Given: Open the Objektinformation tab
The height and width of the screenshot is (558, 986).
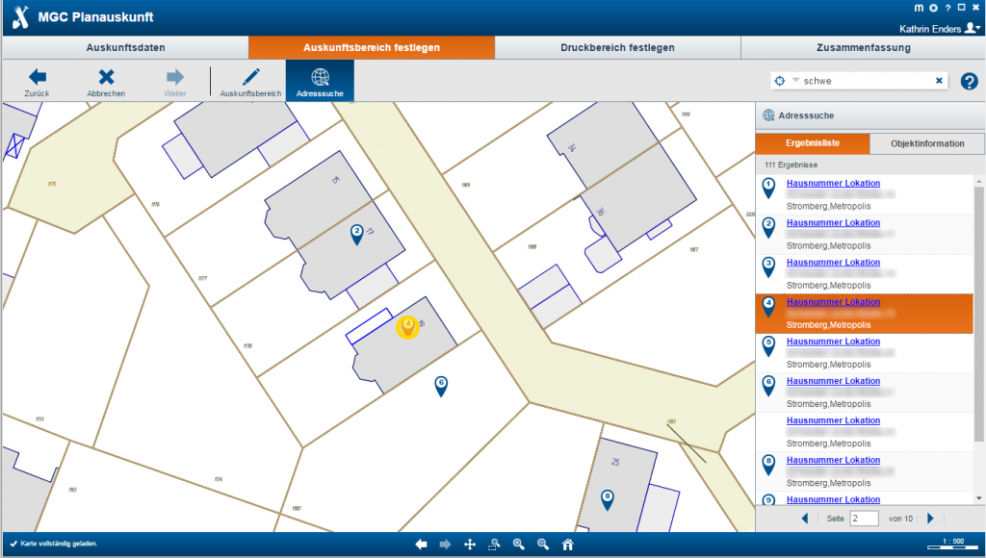Looking at the screenshot, I should tap(927, 143).
